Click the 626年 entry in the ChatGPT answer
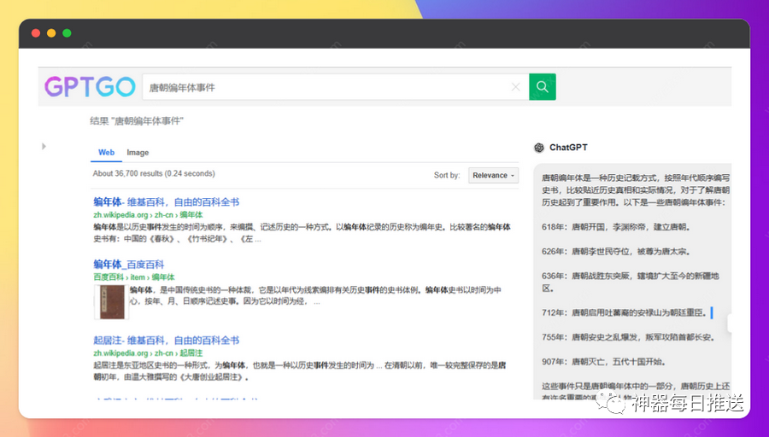 pos(617,251)
